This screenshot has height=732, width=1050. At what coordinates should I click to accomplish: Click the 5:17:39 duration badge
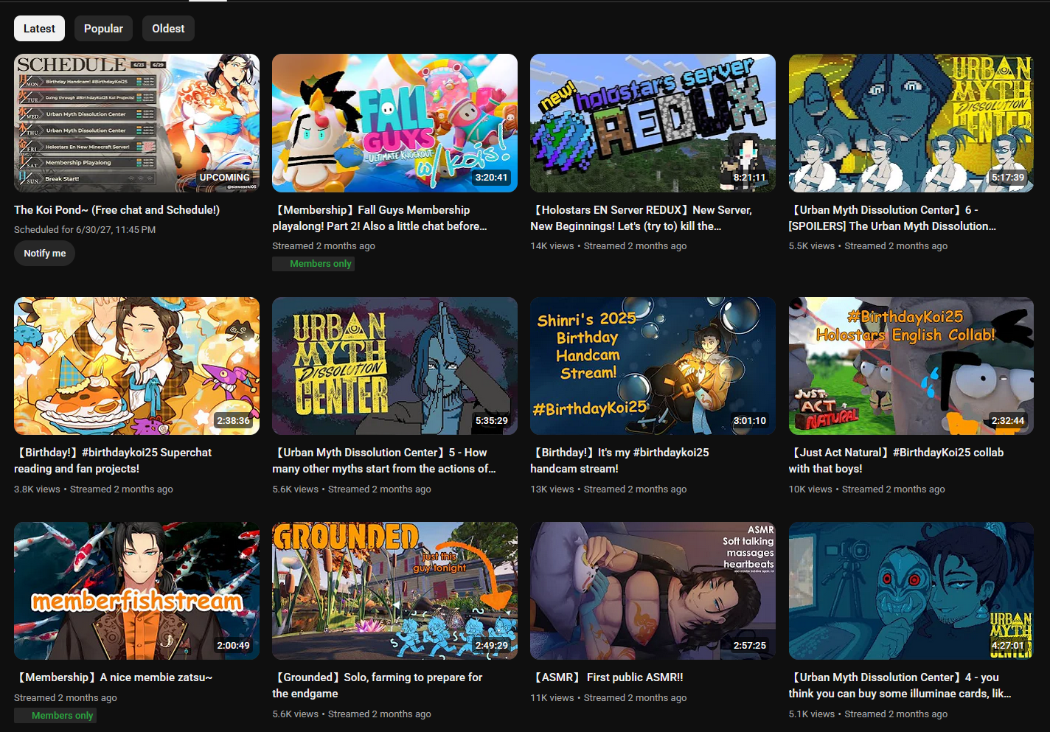click(x=1007, y=178)
